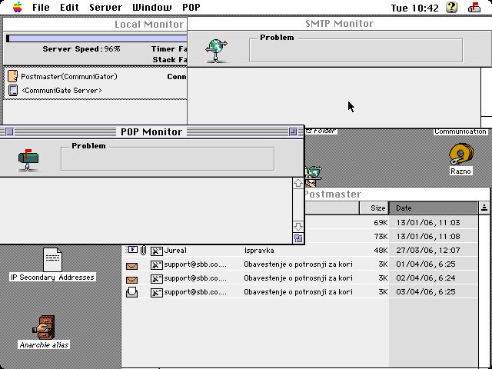Sort the message list by Date column
Image resolution: width=492 pixels, height=369 pixels.
tap(433, 208)
